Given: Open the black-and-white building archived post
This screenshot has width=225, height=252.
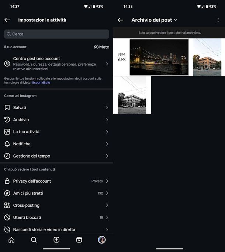Looking at the screenshot, I should [x=132, y=95].
